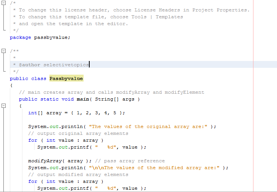Screen dimensions: 277x192
Task: Click comment line mentioning 'License Headers in Project Properties'
Action: (x=131, y=10)
